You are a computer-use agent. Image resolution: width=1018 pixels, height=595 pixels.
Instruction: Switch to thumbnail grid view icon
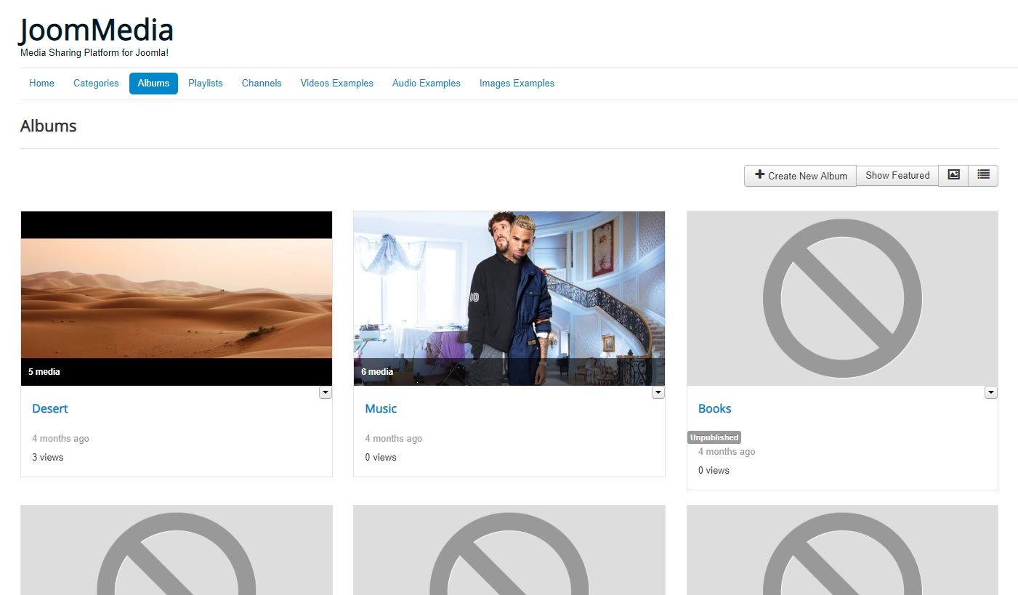953,175
